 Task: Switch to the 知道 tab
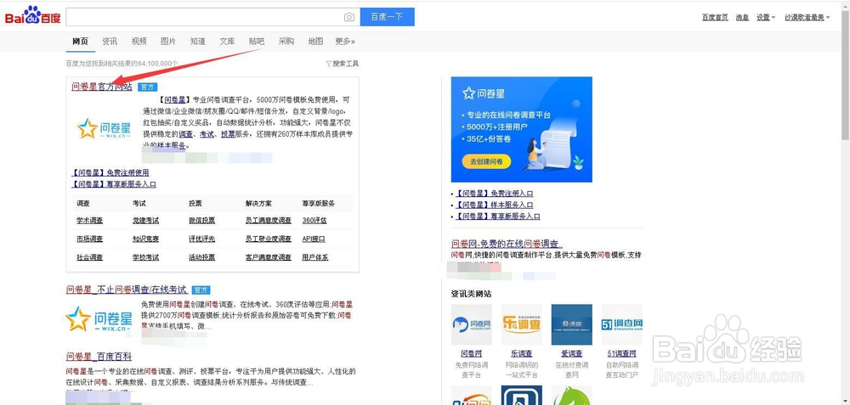click(198, 41)
